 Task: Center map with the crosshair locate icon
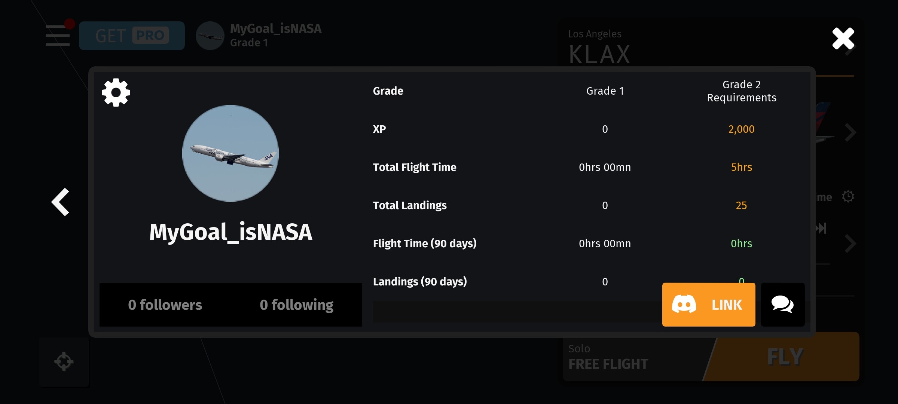point(64,361)
